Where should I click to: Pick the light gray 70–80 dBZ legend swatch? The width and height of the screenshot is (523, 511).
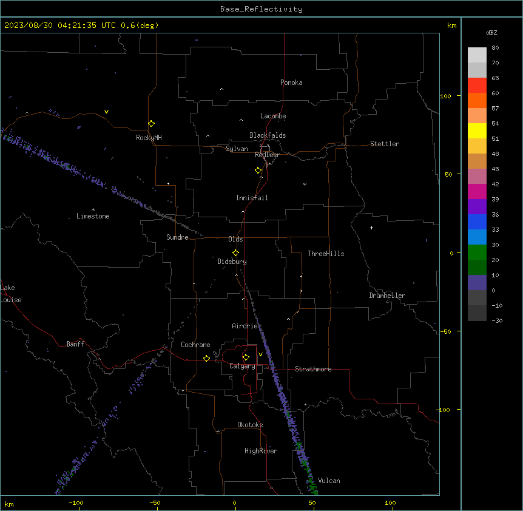coord(477,55)
